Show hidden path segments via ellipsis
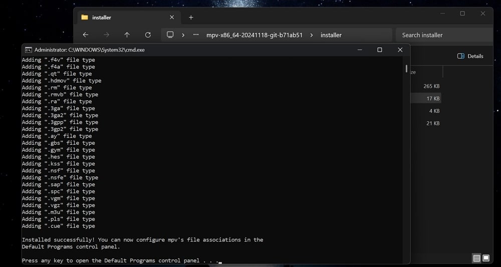The height and width of the screenshot is (267, 501). click(196, 35)
